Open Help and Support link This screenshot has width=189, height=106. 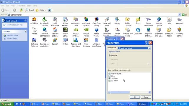click(x=12, y=38)
